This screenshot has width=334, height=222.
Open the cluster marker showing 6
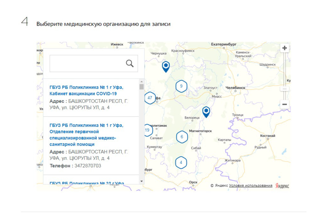click(x=182, y=136)
